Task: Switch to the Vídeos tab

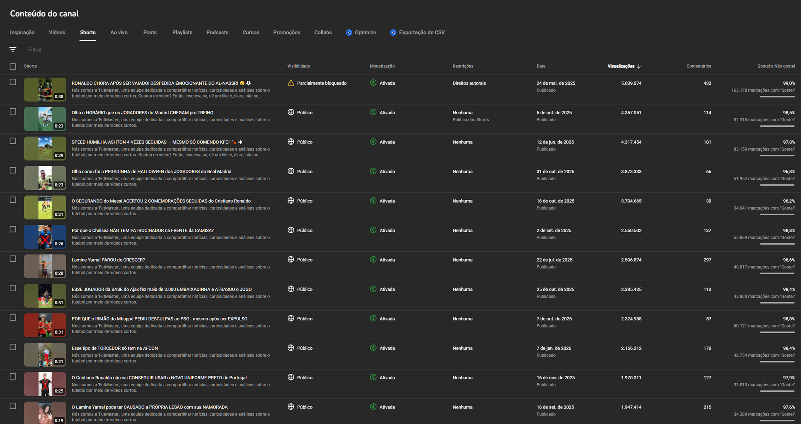Action: pos(57,33)
